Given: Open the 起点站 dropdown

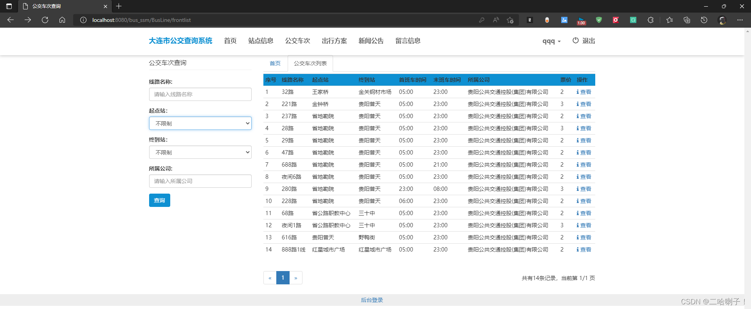Looking at the screenshot, I should [200, 123].
